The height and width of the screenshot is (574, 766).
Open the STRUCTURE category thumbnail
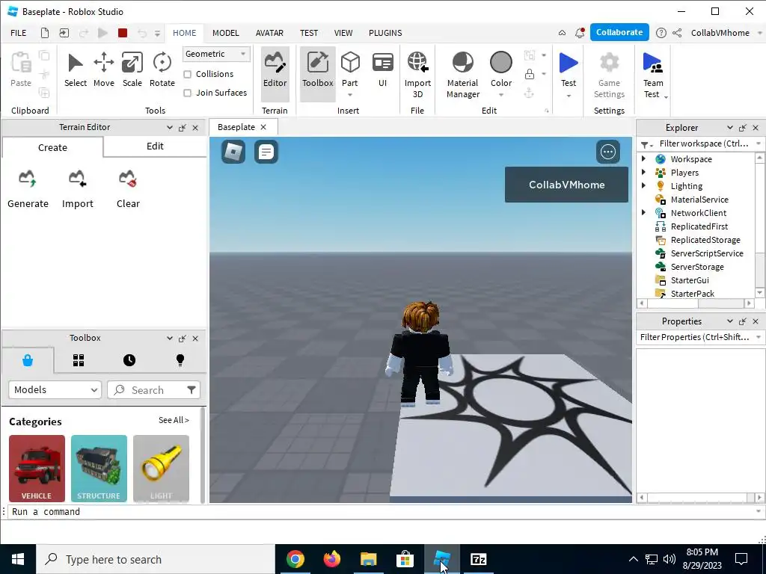99,468
